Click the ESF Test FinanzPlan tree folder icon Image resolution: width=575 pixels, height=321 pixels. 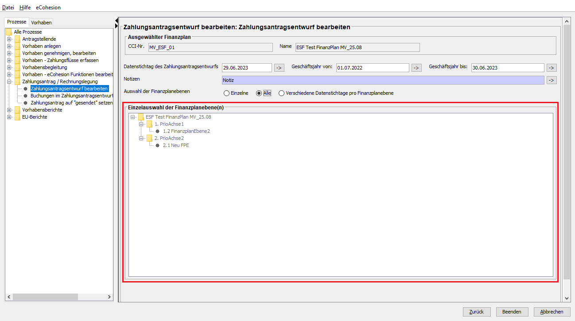pyautogui.click(x=141, y=117)
